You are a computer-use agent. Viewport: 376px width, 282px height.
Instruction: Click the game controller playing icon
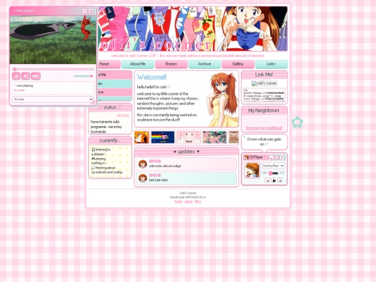(x=93, y=159)
